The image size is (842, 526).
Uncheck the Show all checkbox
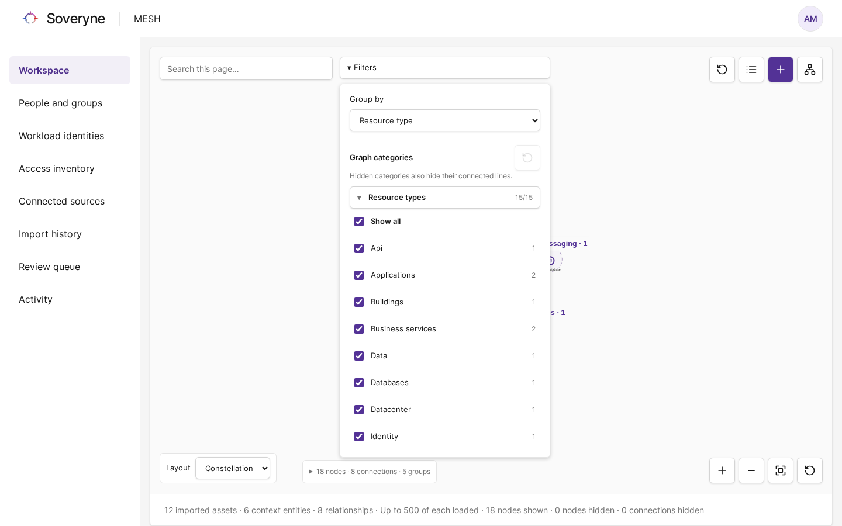(359, 222)
